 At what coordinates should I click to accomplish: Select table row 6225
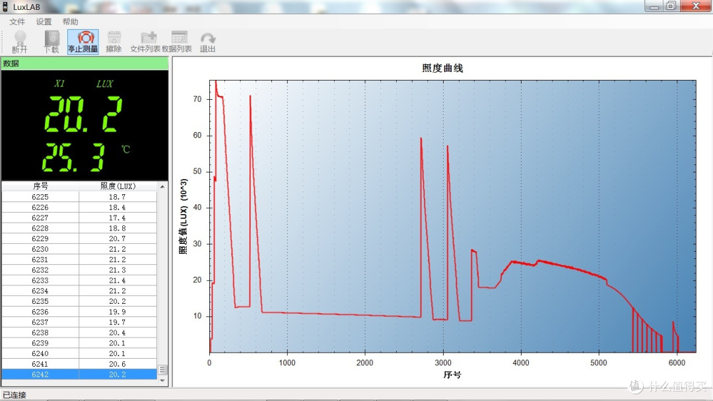coord(79,197)
